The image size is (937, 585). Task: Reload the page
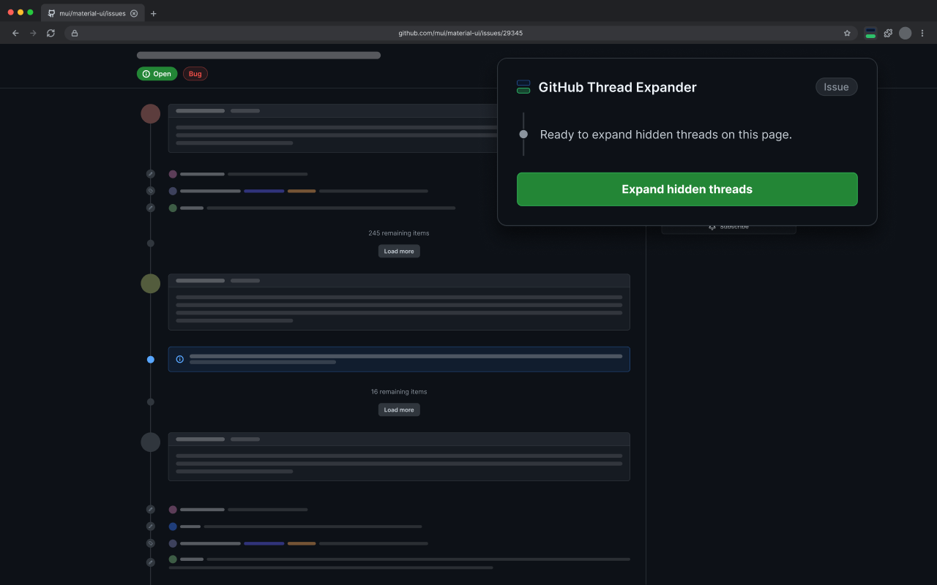[x=51, y=33]
